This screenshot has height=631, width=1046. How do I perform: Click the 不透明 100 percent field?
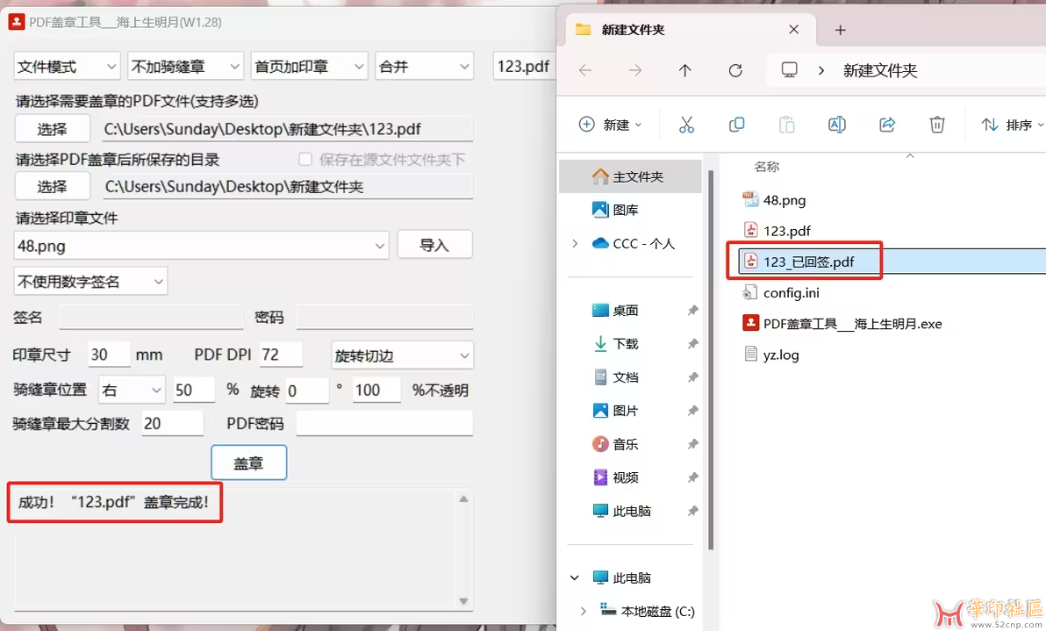point(376,390)
